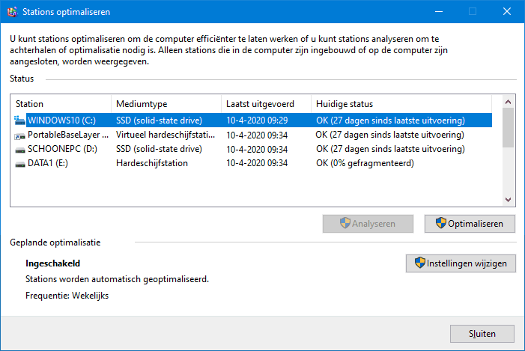525x351 pixels.
Task: Click the DATA1 (E:) drive icon
Action: (19, 165)
